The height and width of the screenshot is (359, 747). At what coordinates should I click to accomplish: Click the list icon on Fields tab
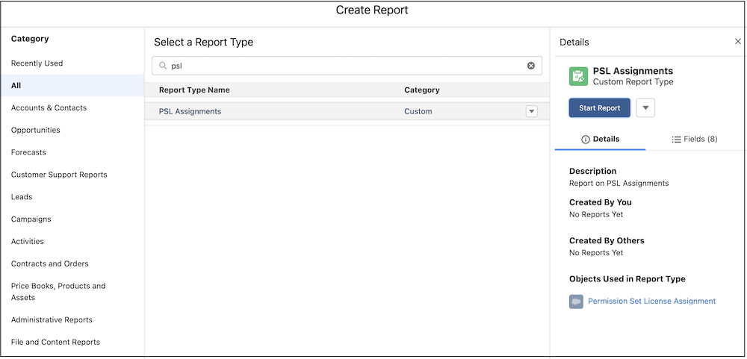[x=676, y=140]
